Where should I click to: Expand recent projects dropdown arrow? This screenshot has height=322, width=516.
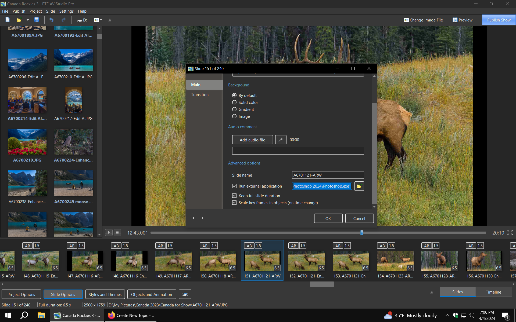[27, 20]
